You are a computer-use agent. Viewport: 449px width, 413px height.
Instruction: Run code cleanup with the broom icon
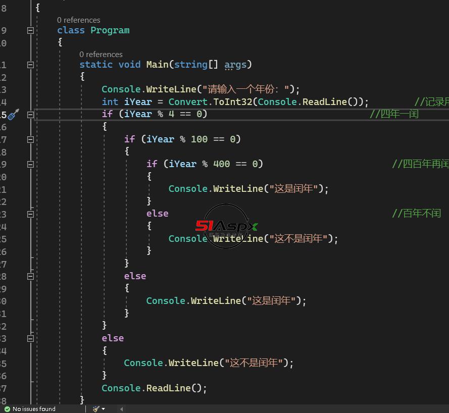pos(96,408)
